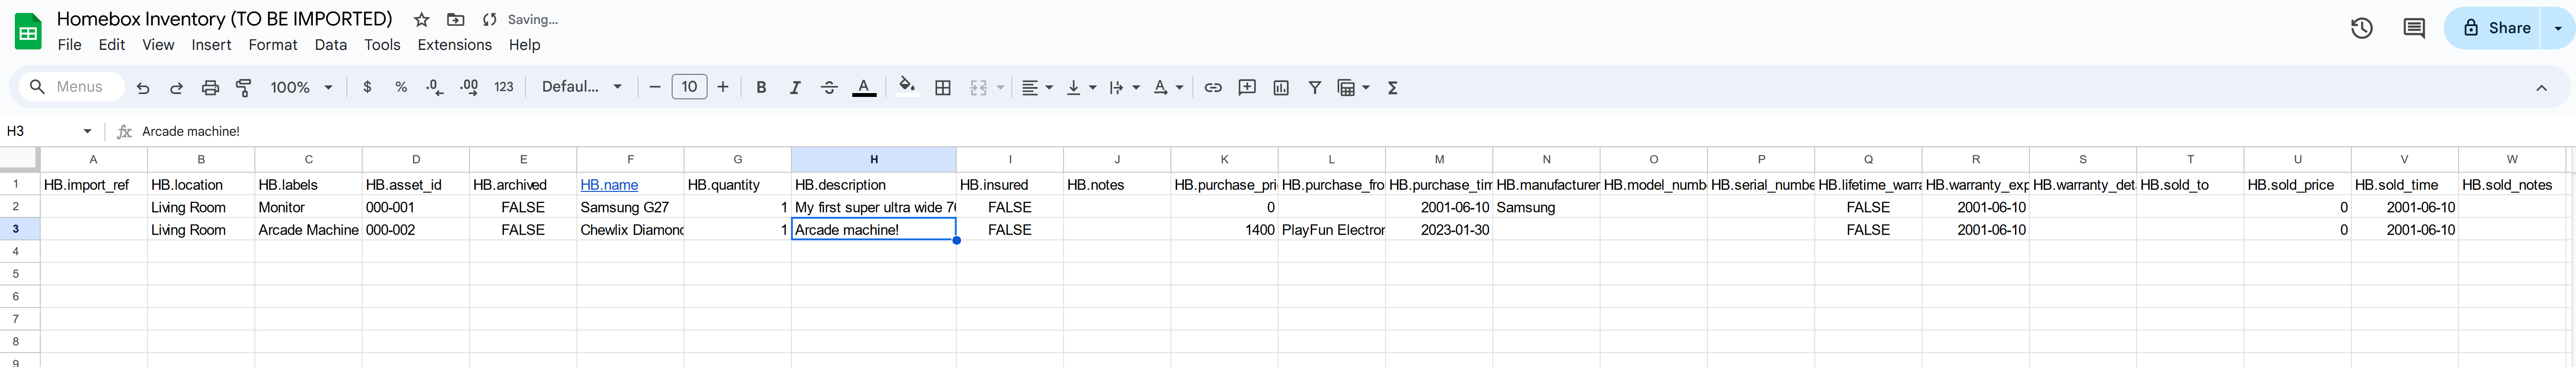
Task: Insert comment from toolbar
Action: coord(1247,88)
